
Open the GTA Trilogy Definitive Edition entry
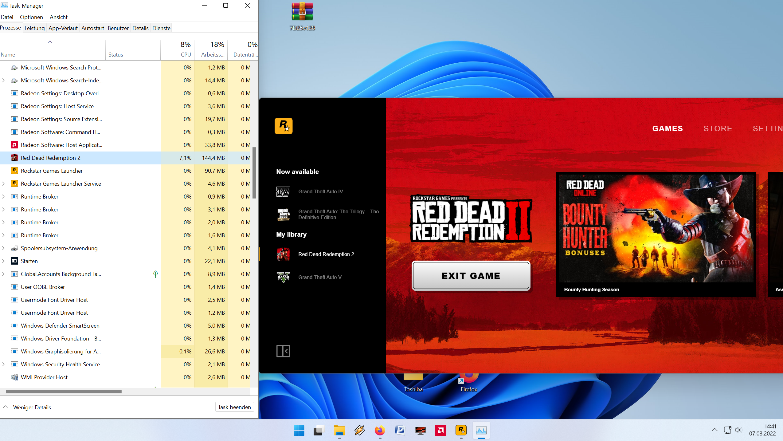click(x=338, y=214)
